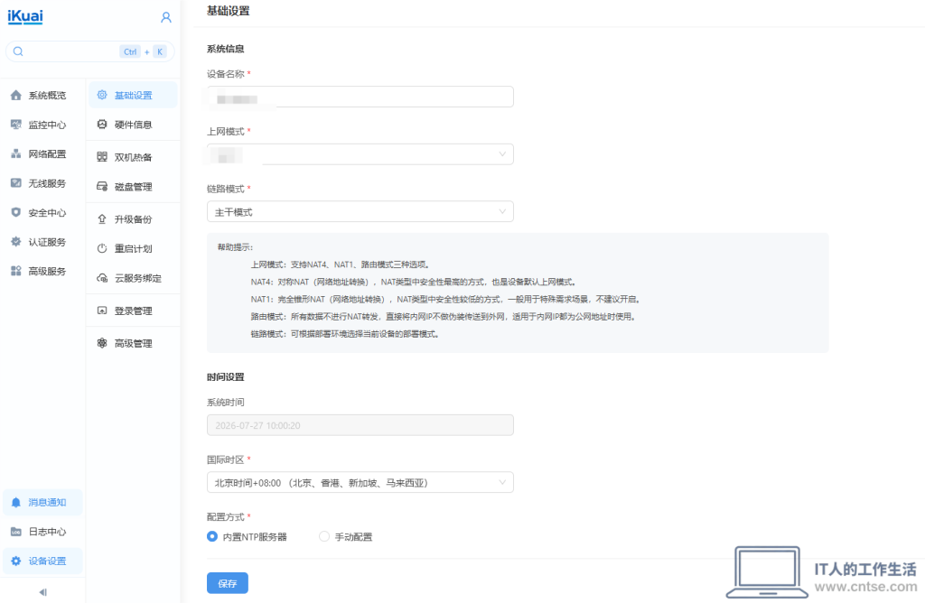Open 磁盘管理 submenu item
Image resolution: width=925 pixels, height=603 pixels.
(x=134, y=186)
